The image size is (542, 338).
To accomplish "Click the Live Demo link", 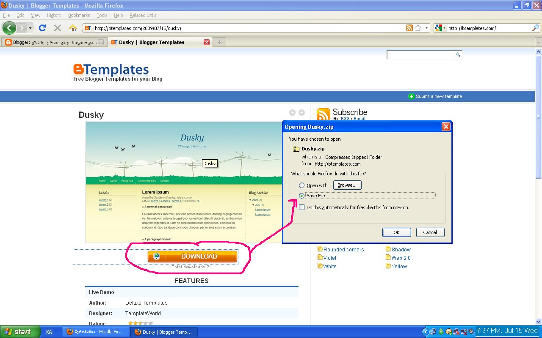I will (x=101, y=292).
